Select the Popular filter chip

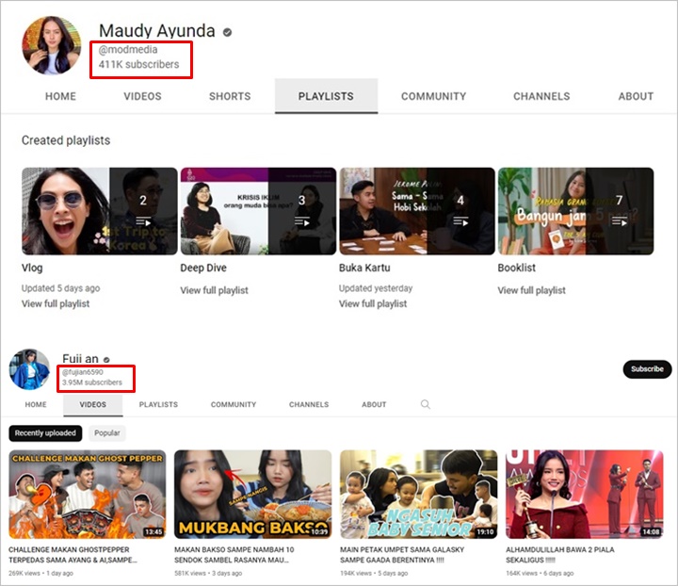[107, 433]
